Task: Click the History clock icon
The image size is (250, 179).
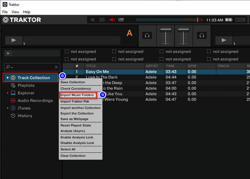Action: coord(13,116)
